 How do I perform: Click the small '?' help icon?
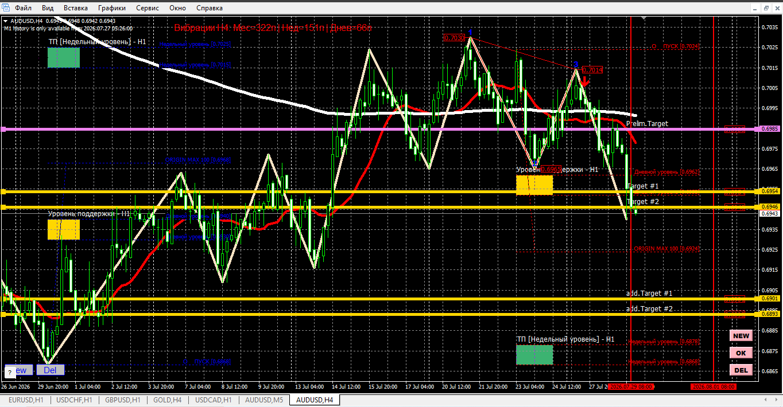[x=10, y=373]
